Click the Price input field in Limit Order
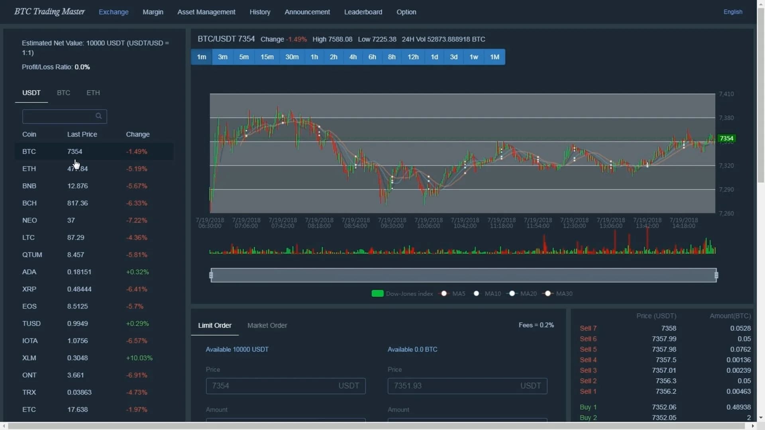The width and height of the screenshot is (765, 430). 285,385
